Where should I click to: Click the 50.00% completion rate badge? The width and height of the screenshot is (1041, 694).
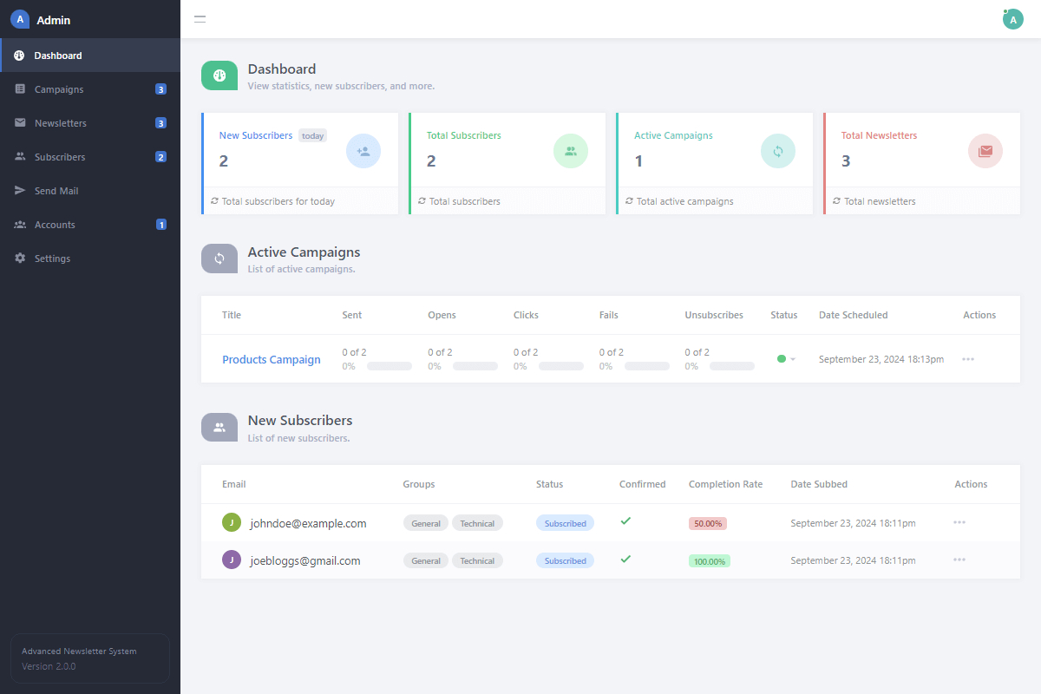click(x=708, y=524)
